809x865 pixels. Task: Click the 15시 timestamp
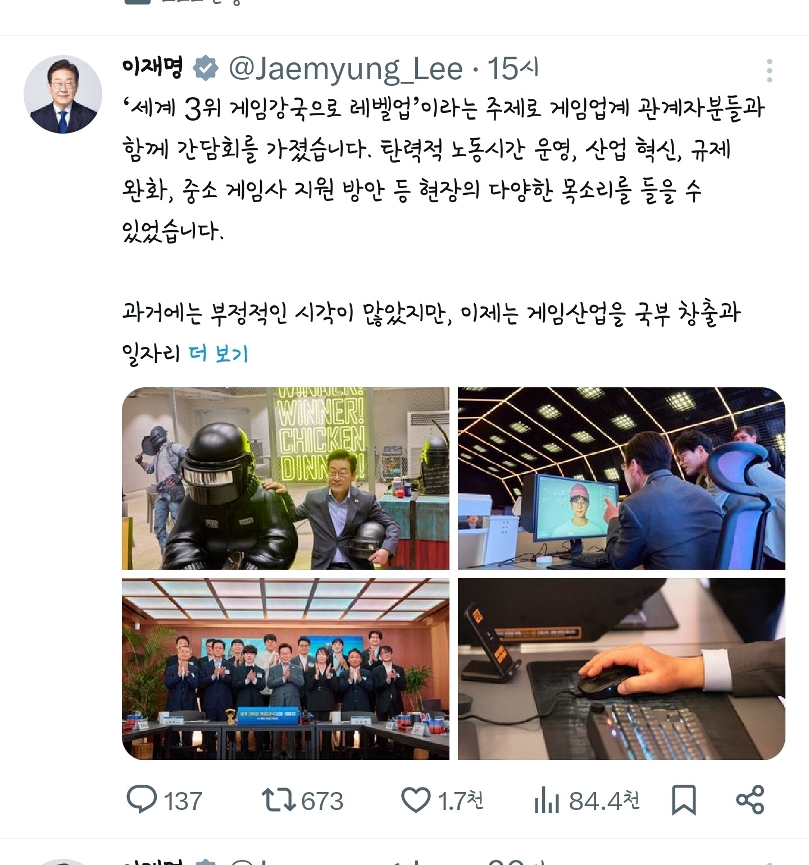[x=512, y=68]
